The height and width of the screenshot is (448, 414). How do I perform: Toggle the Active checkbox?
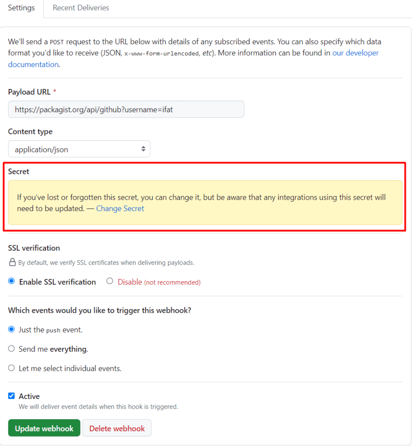(12, 396)
